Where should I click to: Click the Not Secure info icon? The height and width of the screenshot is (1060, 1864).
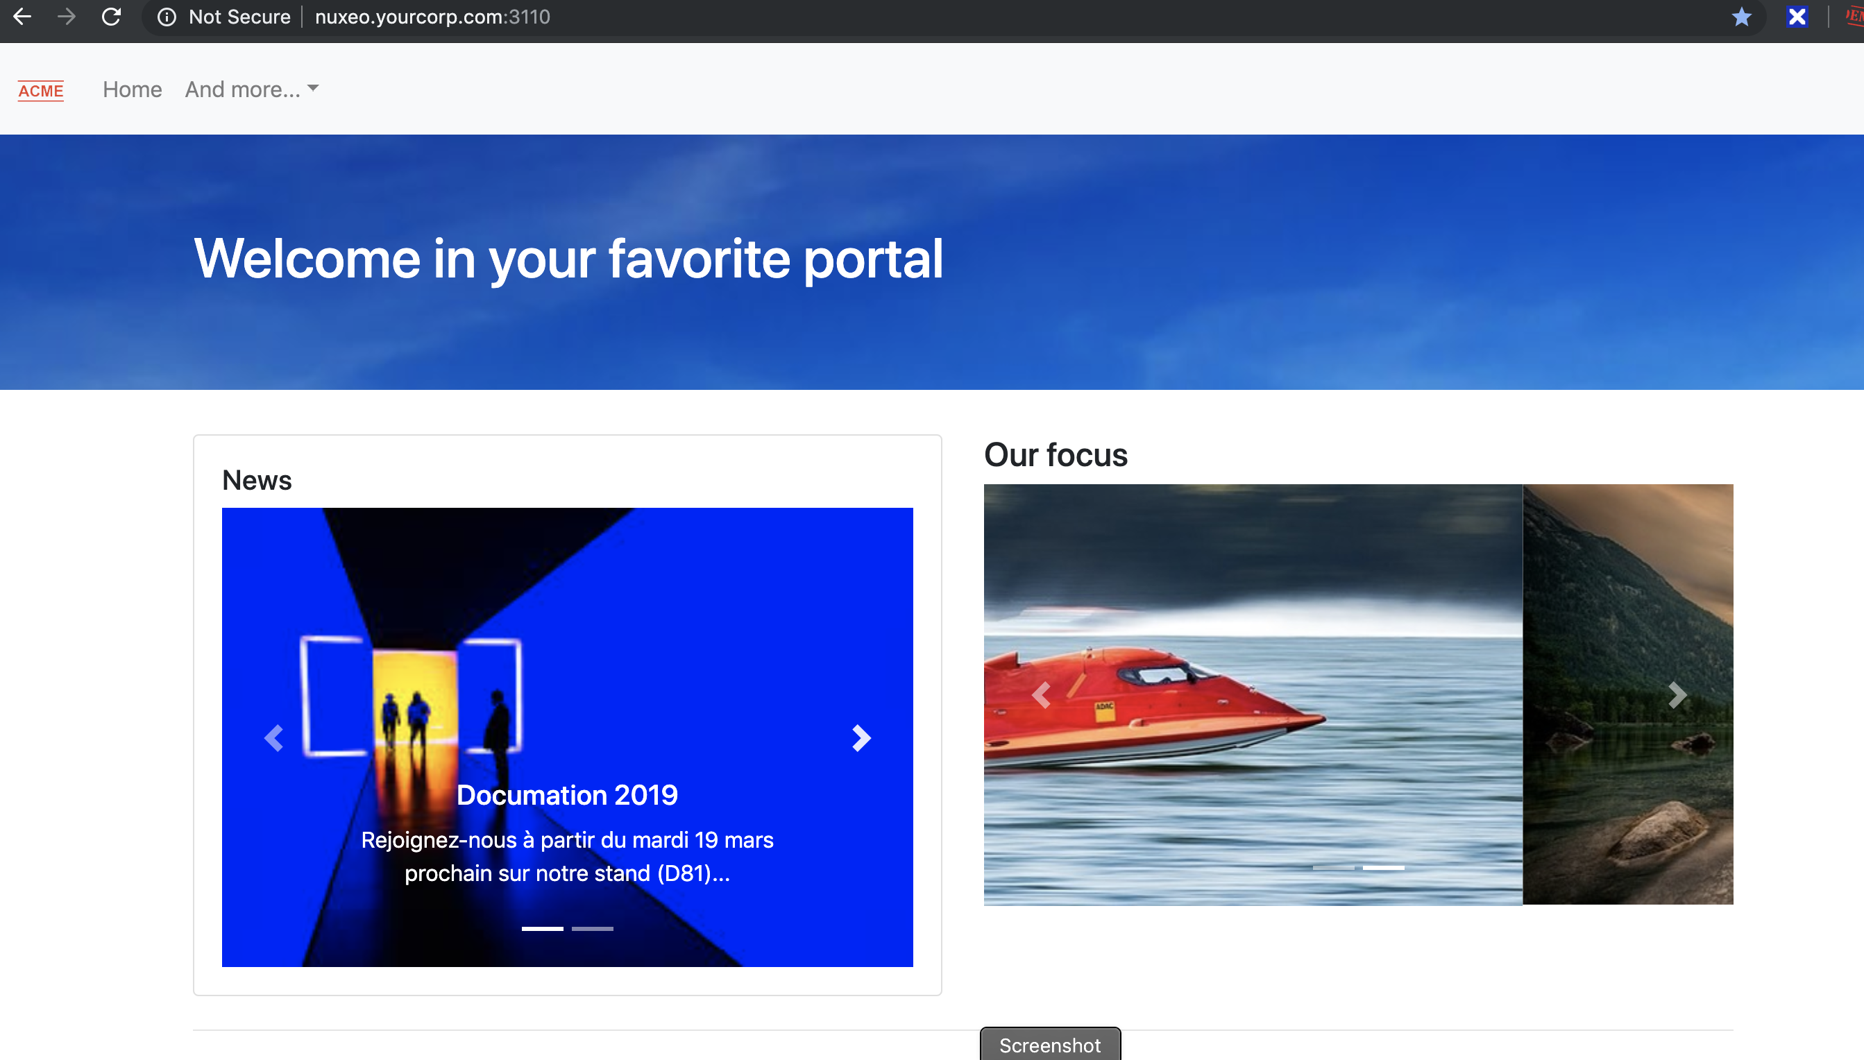[167, 17]
